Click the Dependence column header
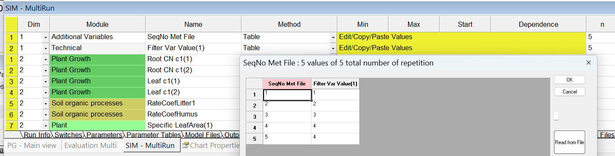Screen dimensions: 615x156 pos(538,25)
